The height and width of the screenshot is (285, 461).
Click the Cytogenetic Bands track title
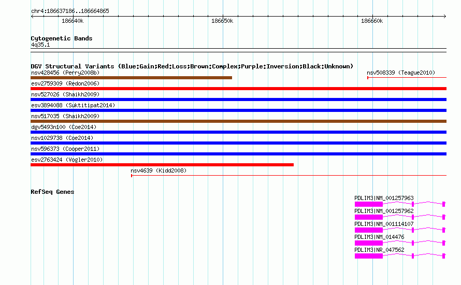tap(62, 38)
